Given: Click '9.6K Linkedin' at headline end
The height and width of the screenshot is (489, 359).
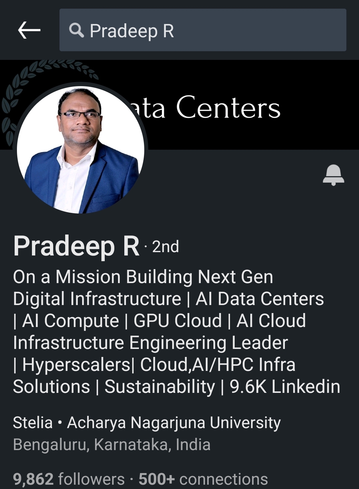Looking at the screenshot, I should point(285,387).
